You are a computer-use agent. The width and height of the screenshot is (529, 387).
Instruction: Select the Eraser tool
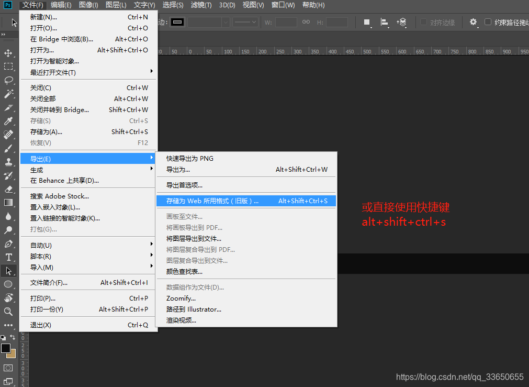tap(8, 189)
